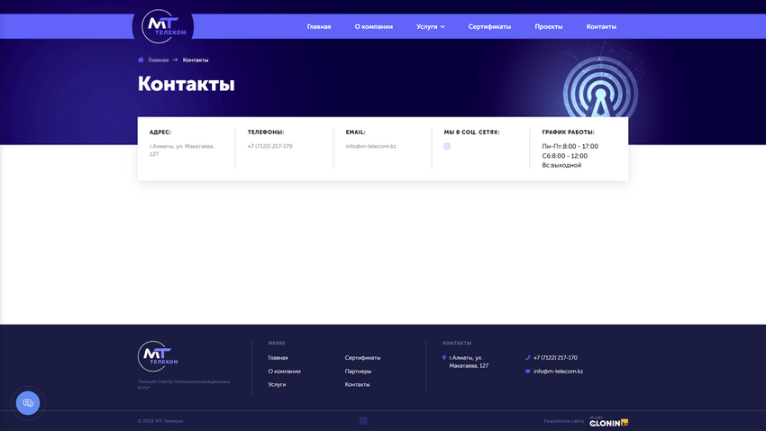Click the © 2022 МТ-Телеком copyright text
This screenshot has height=431, width=766.
[160, 421]
